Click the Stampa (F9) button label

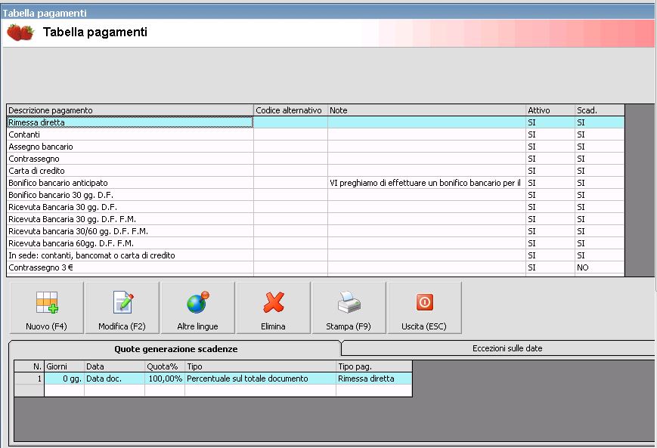349,326
